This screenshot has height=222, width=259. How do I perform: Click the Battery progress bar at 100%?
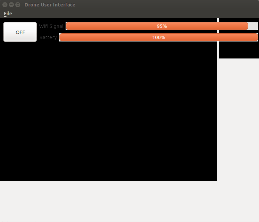click(x=159, y=37)
